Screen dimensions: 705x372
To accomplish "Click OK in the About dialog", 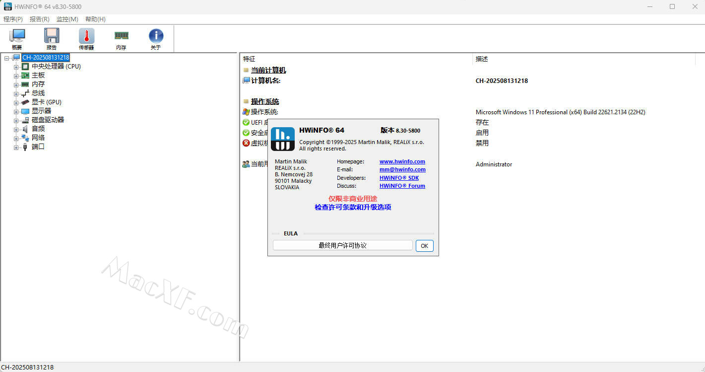I will pyautogui.click(x=424, y=246).
